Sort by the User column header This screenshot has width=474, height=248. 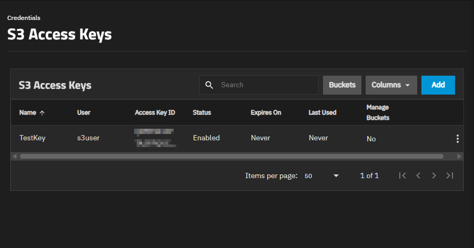(x=84, y=112)
